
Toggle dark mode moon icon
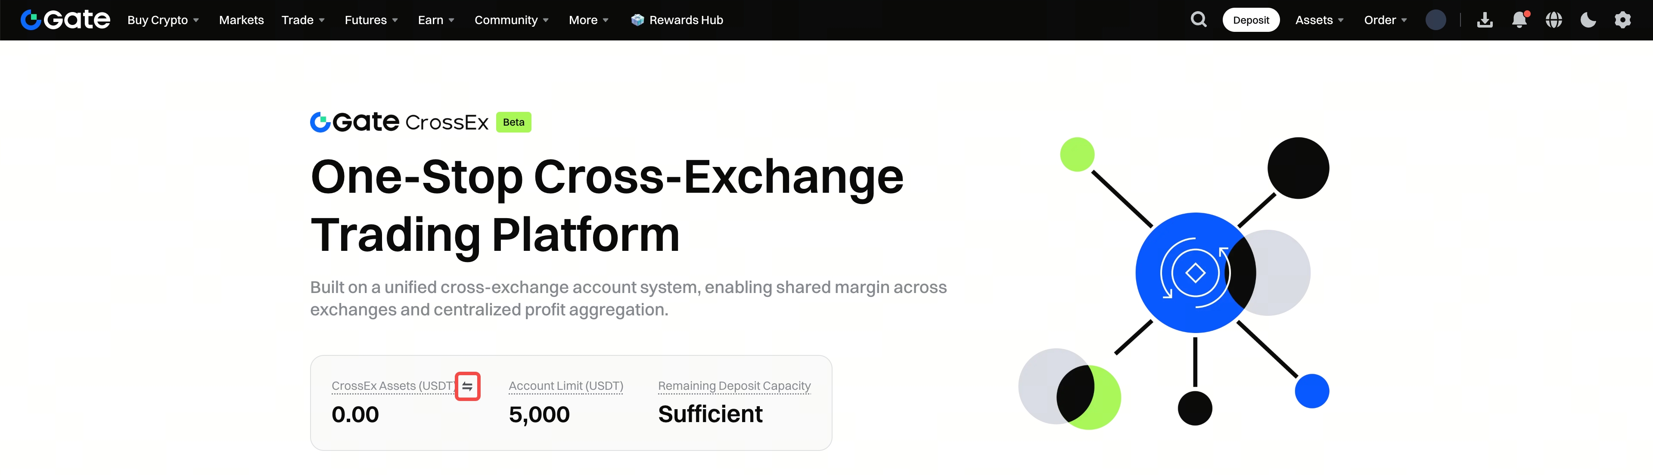coord(1588,20)
